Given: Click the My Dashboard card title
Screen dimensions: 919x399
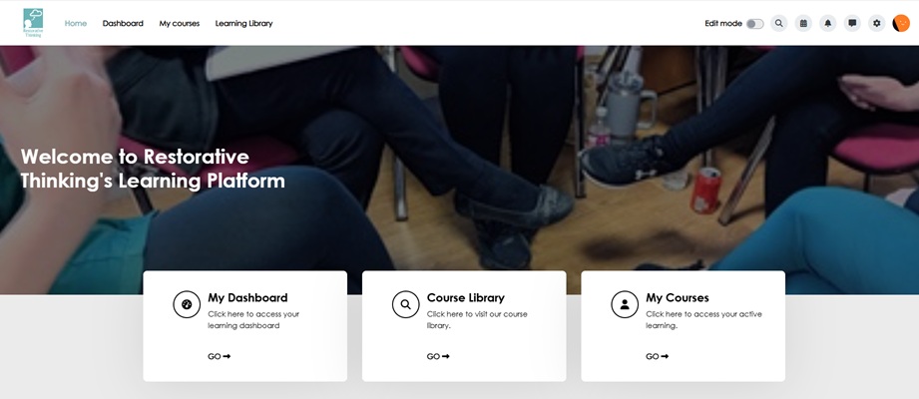Looking at the screenshot, I should tap(247, 297).
